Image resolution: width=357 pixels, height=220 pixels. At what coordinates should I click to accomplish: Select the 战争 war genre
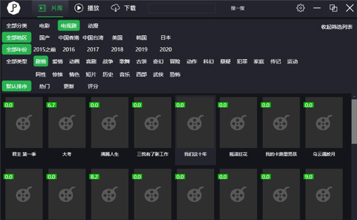[x=108, y=61]
